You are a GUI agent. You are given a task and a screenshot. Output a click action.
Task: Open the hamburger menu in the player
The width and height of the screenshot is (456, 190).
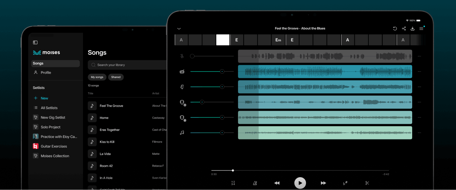tap(421, 28)
